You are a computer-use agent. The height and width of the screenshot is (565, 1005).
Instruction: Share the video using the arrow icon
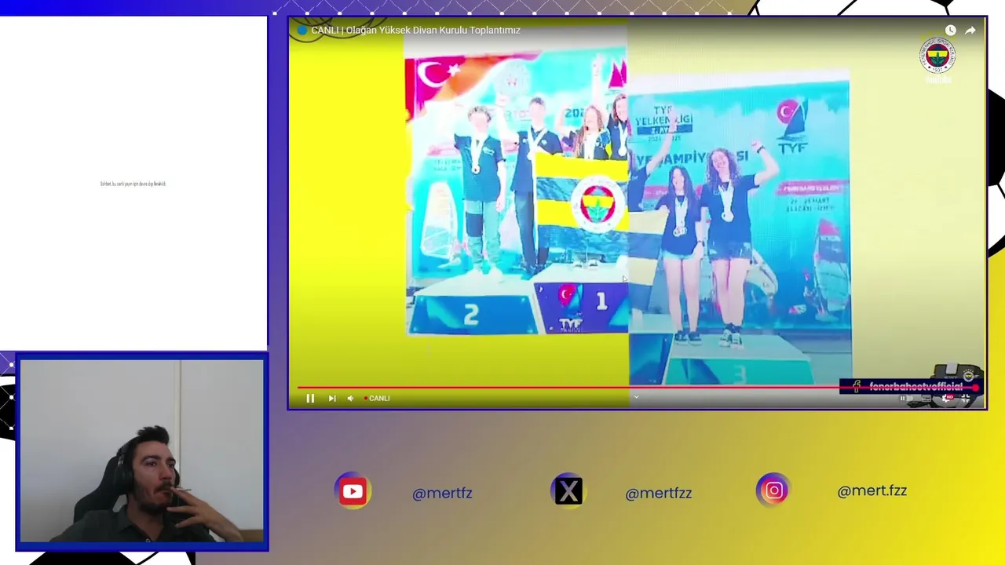(970, 31)
